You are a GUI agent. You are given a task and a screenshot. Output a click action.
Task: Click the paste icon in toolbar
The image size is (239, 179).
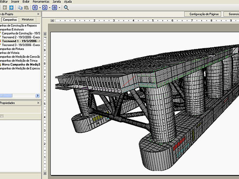26,7
